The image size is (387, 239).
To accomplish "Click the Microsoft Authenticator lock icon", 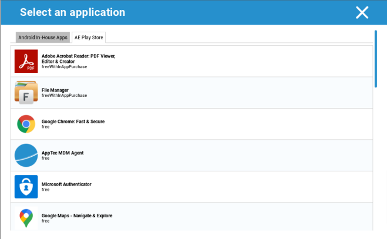I will click(26, 187).
